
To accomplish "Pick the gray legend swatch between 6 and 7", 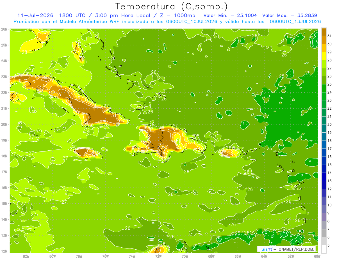I will pos(324,233).
